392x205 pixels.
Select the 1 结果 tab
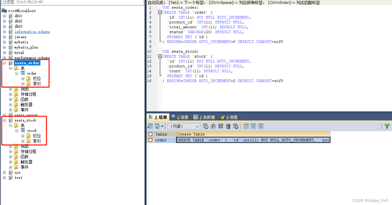point(158,117)
